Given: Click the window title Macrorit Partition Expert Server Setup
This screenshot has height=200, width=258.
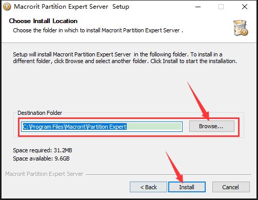Looking at the screenshot, I should coord(71,7).
